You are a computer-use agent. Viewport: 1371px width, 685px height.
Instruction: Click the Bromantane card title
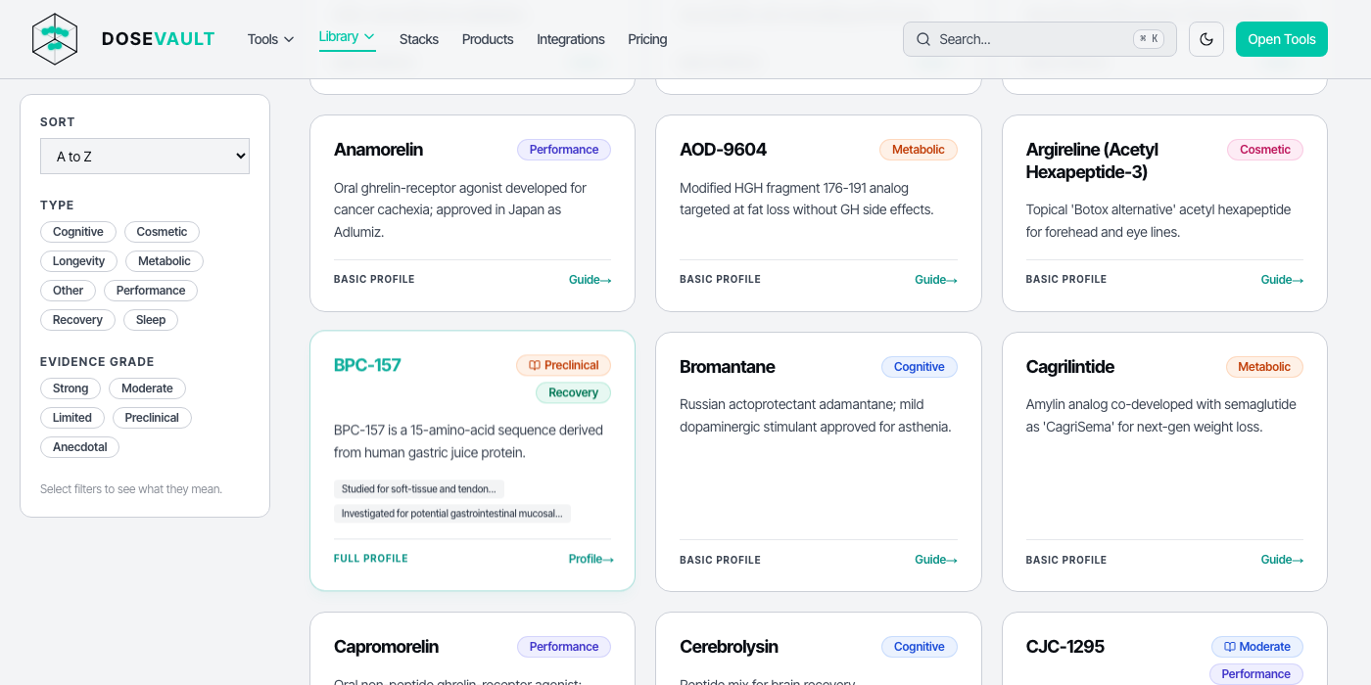[728, 367]
